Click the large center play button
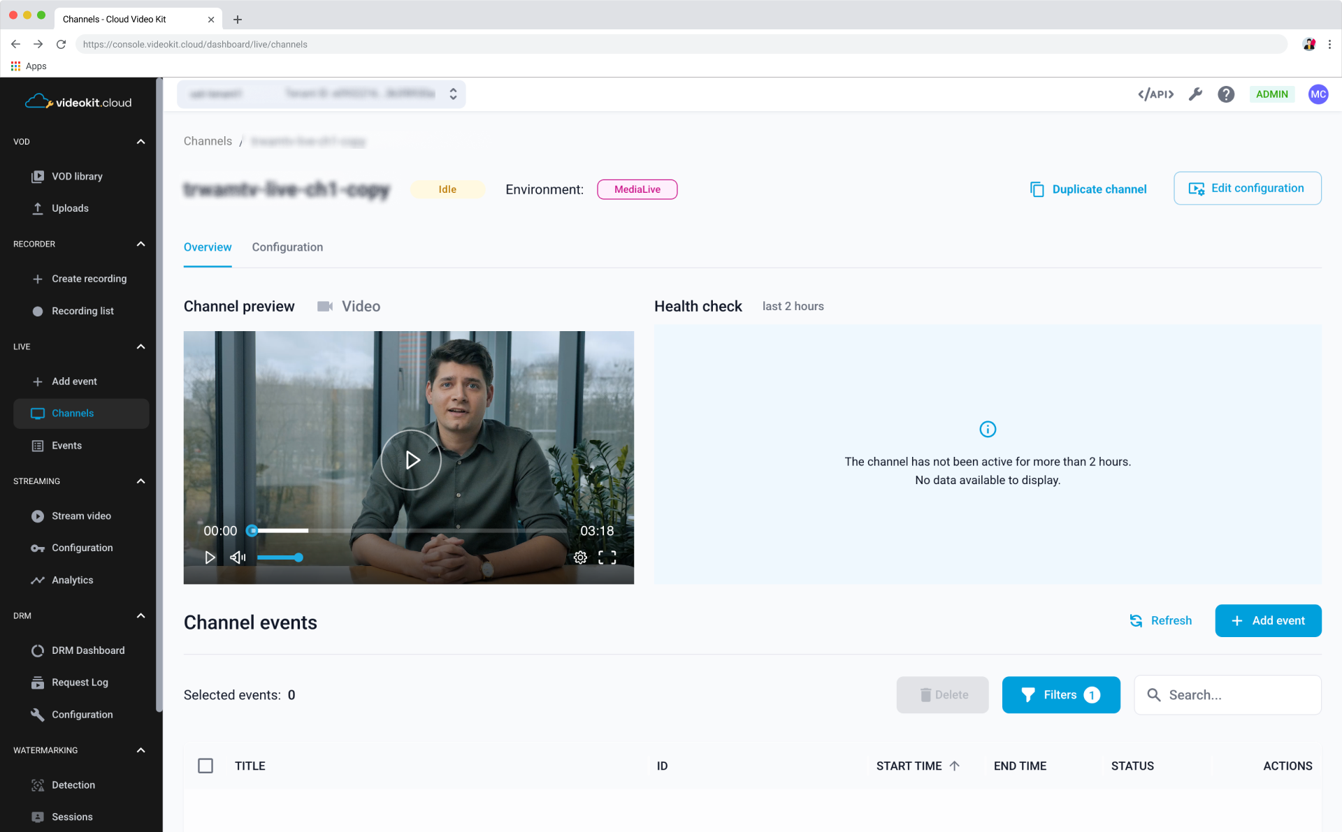The image size is (1342, 832). tap(411, 460)
